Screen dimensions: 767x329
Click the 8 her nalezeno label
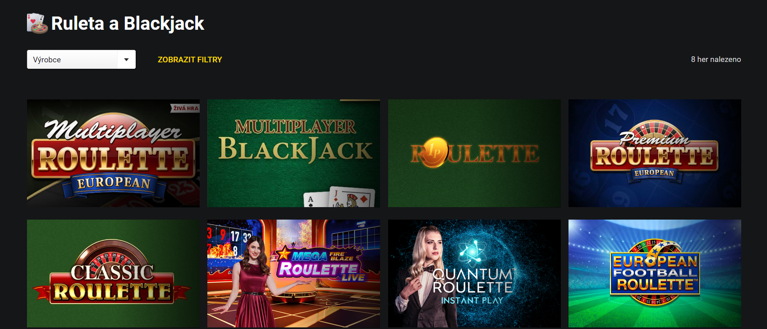point(716,59)
